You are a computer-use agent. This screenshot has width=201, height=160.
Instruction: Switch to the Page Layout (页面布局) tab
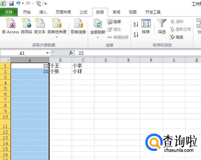pyautogui.click(x=63, y=12)
